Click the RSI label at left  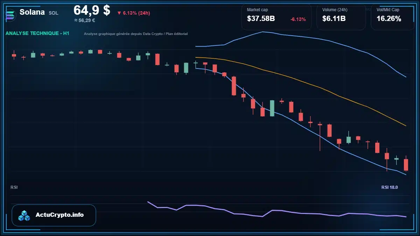(x=14, y=187)
